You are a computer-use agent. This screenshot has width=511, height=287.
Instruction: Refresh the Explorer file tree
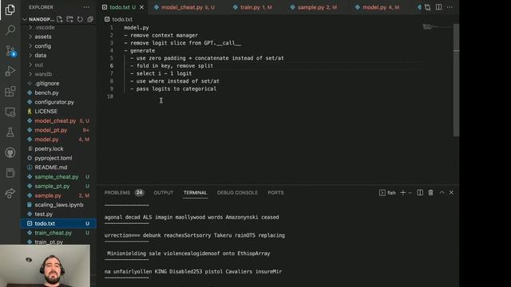(80, 19)
